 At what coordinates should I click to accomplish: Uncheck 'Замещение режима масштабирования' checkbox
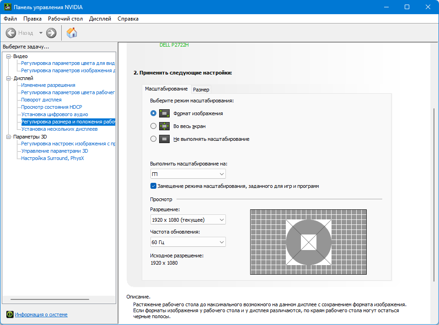(x=153, y=186)
